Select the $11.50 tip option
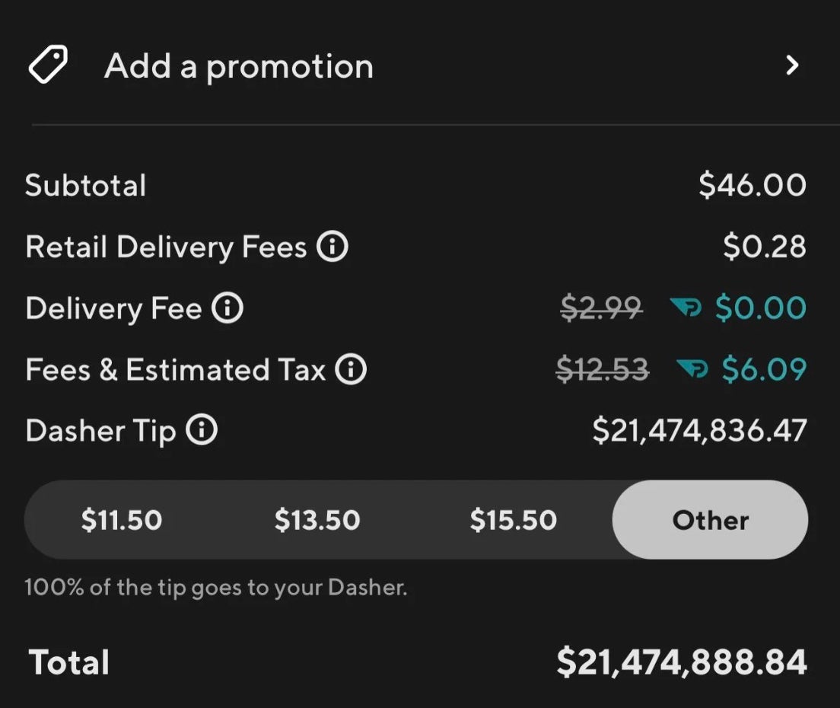Image resolution: width=840 pixels, height=708 pixels. (x=122, y=520)
